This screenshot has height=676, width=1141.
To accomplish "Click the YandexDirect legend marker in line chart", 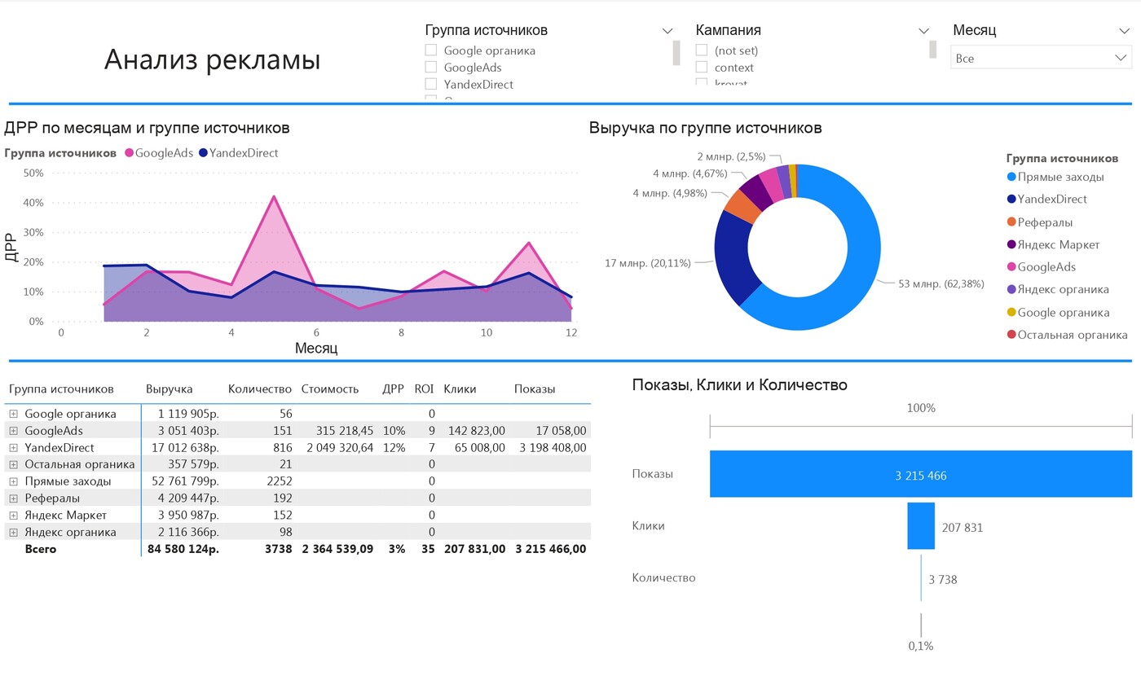I will tap(203, 153).
